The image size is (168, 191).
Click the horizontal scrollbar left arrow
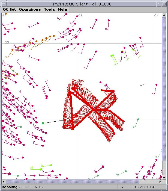coord(4,182)
